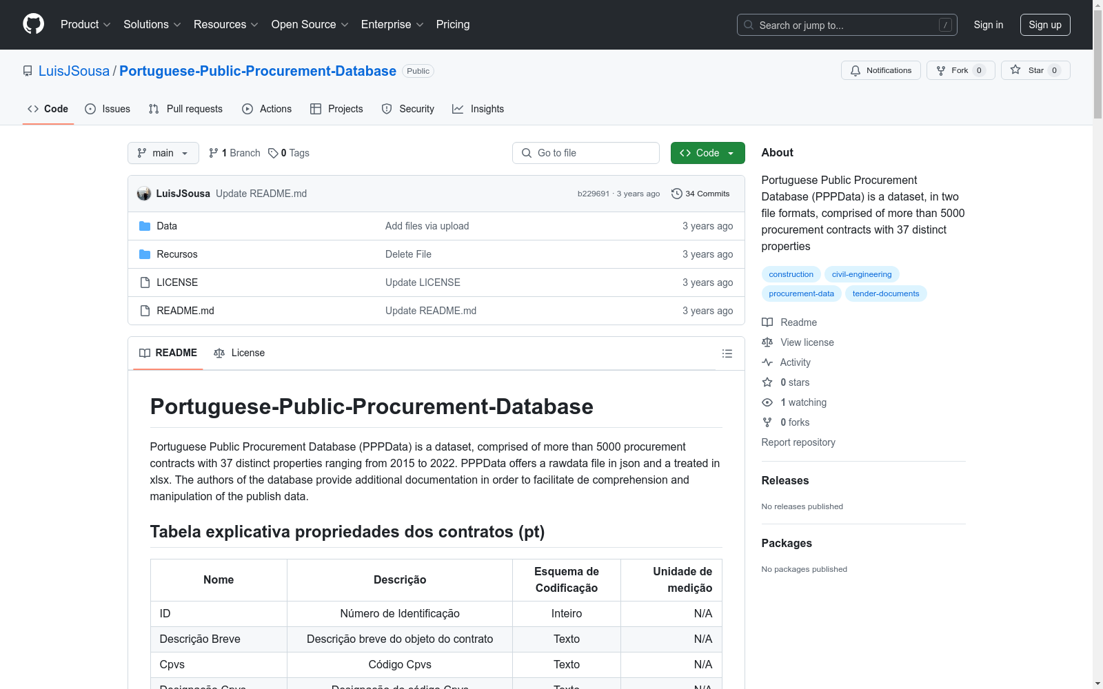This screenshot has height=689, width=1103.
Task: Click the Go to file input
Action: pyautogui.click(x=586, y=153)
